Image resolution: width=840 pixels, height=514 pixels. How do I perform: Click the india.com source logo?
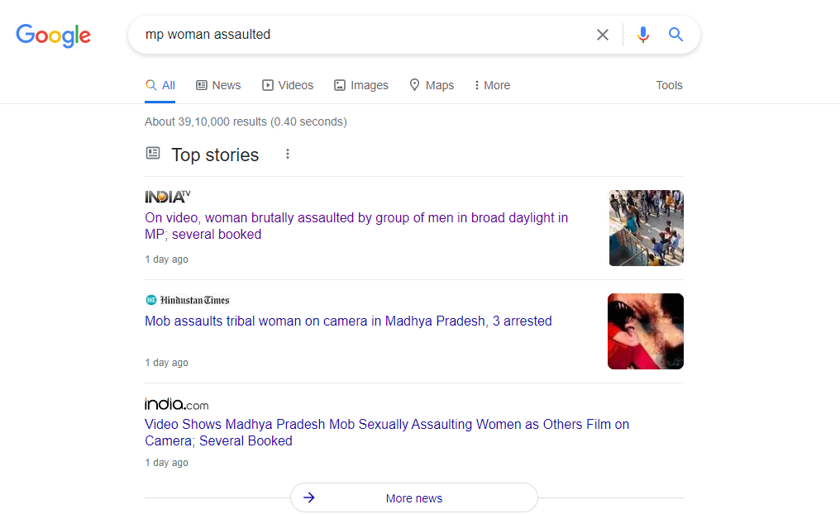[176, 404]
